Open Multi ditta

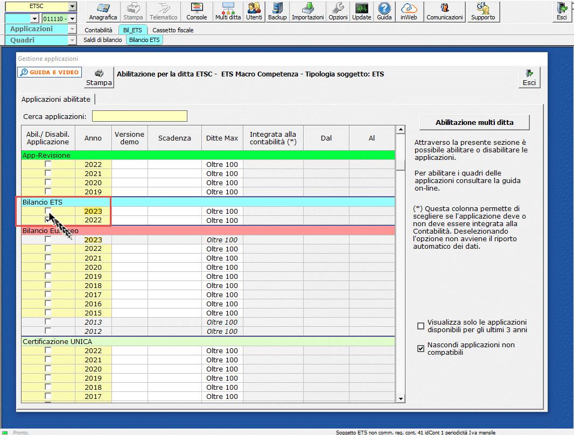228,11
